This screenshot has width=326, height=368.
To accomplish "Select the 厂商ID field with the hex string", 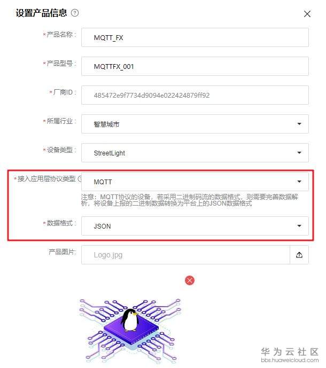I will click(x=195, y=95).
